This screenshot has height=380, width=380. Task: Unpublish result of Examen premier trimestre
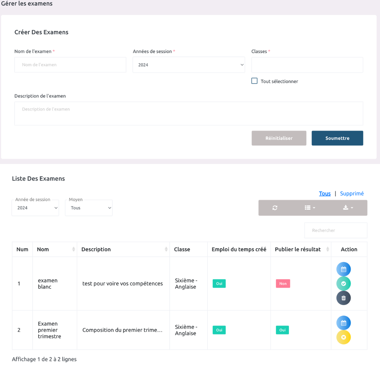coord(343,337)
